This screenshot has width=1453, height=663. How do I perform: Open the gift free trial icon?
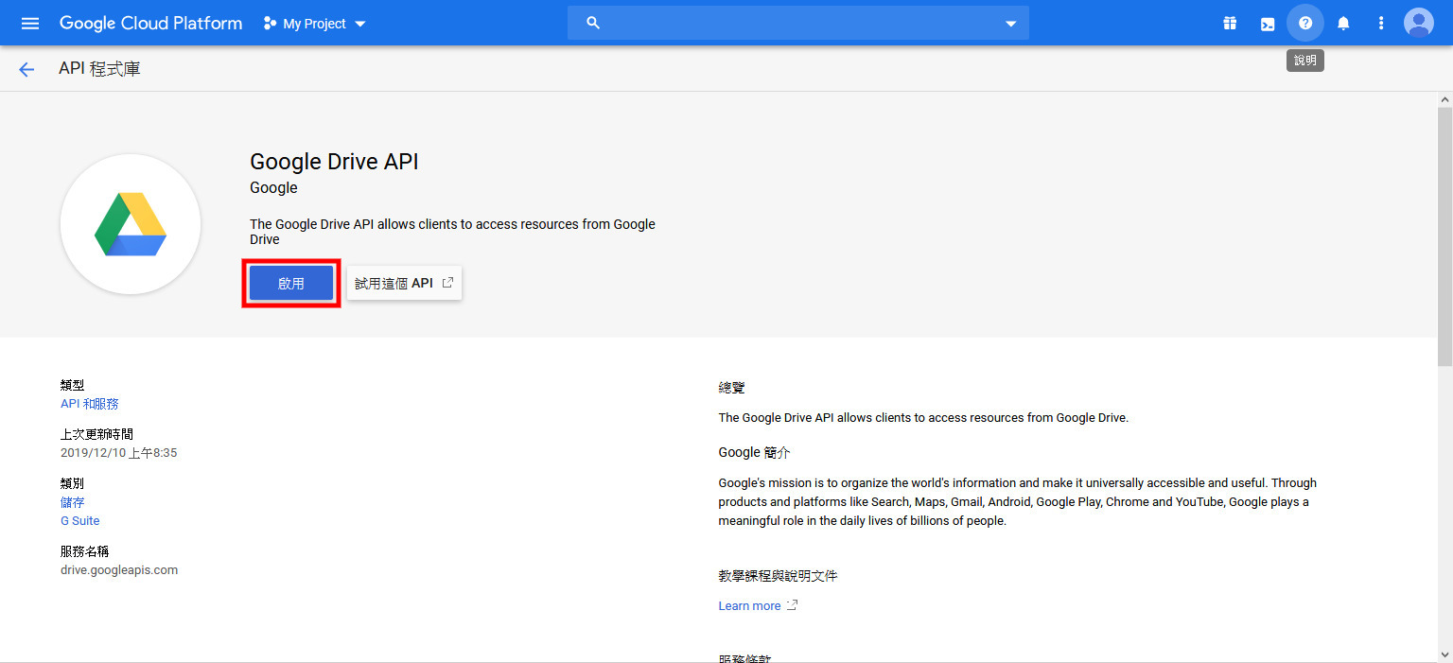coord(1230,23)
